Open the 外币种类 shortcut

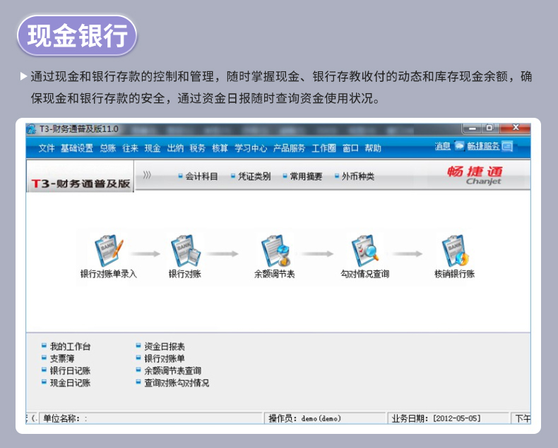[358, 176]
